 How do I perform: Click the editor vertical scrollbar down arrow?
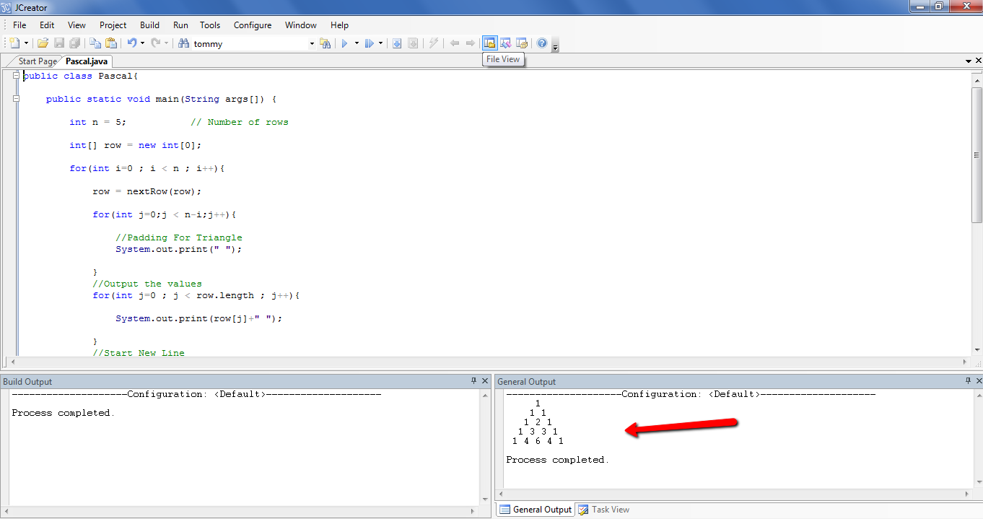click(977, 350)
